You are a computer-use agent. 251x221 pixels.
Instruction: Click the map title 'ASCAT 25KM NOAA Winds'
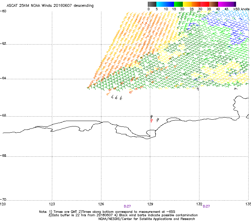(29, 6)
